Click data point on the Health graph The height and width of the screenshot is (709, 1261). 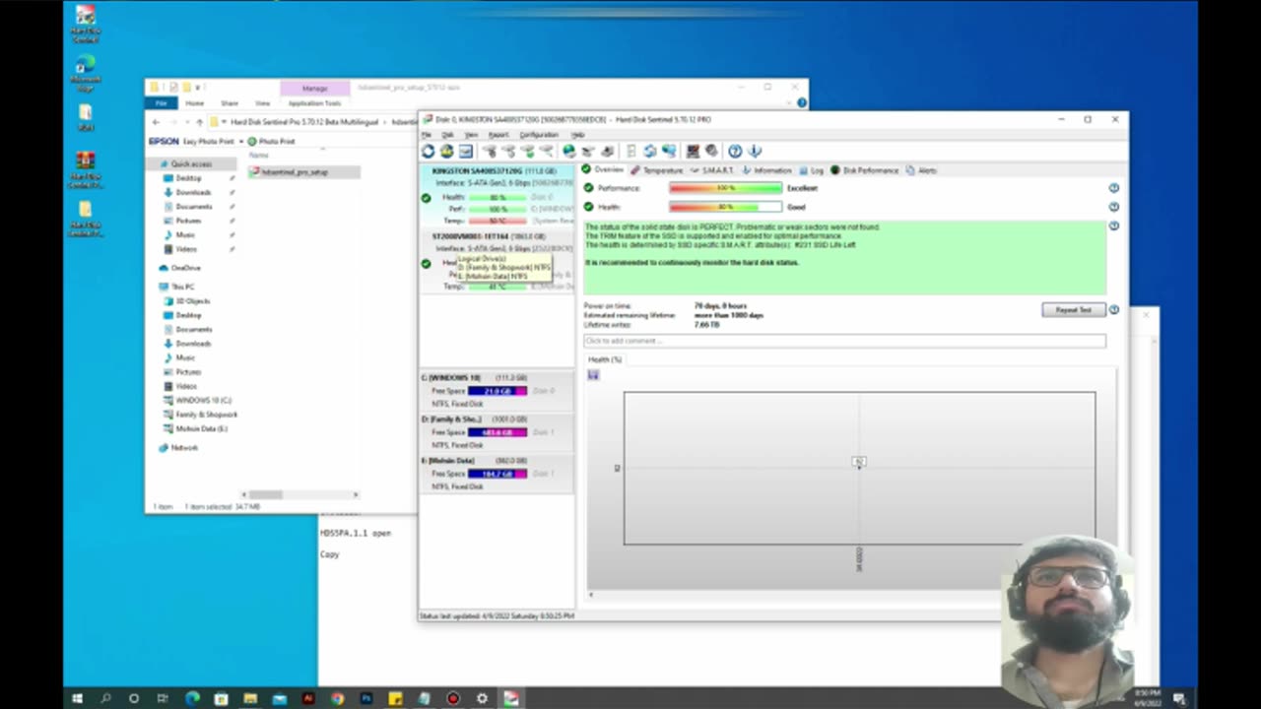point(859,462)
